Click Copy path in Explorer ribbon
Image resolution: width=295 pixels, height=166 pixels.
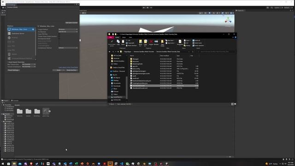(130, 43)
